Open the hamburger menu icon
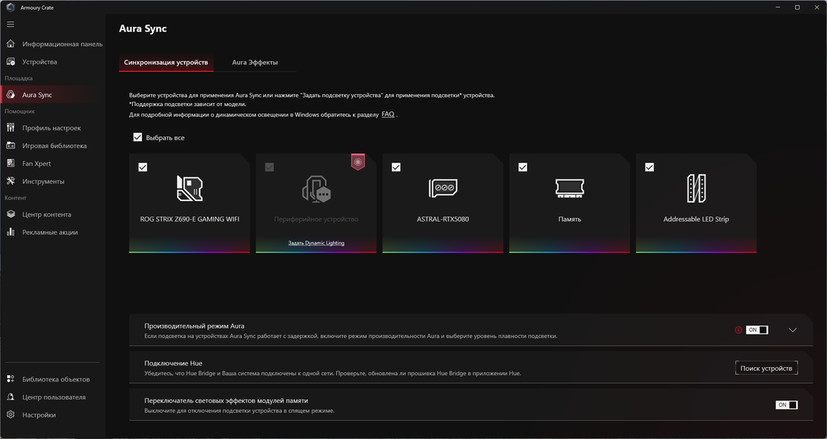Screen dimensions: 827x439 10,24
